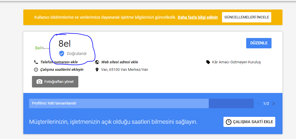Click the Müşterilerinizin açık saatleri prompt text

pos(113,122)
